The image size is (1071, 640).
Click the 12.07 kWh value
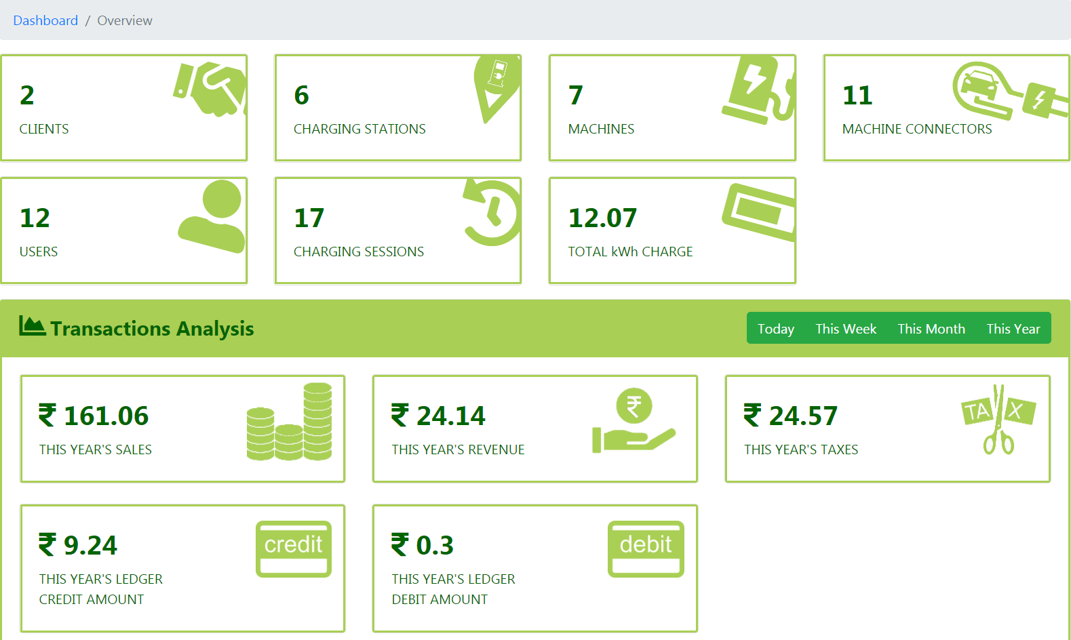pos(602,218)
